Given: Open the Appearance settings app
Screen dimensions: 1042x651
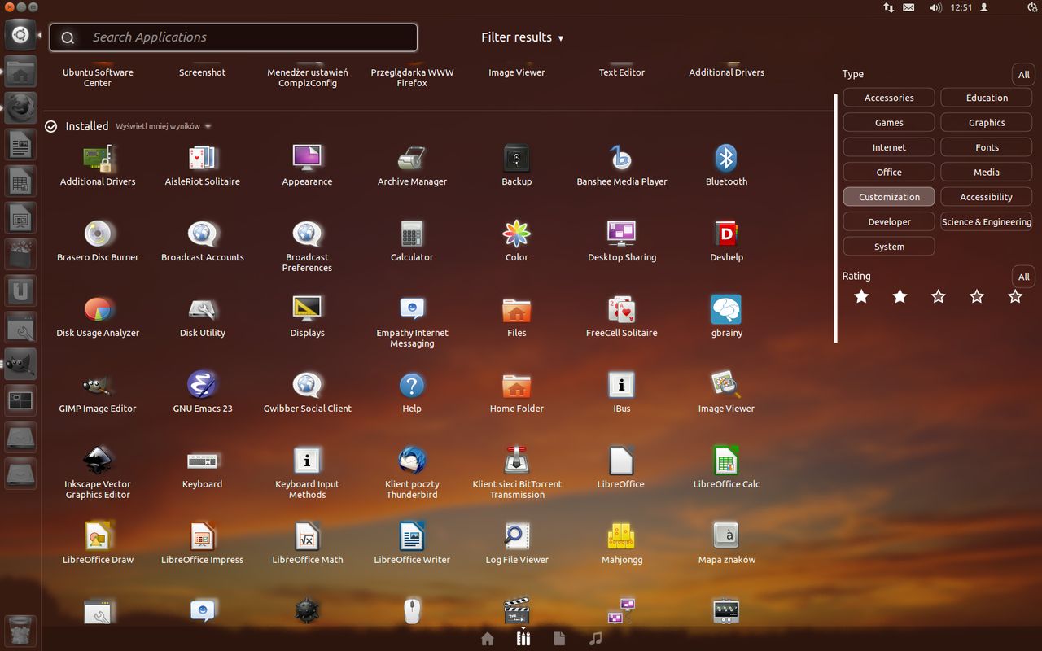Looking at the screenshot, I should point(307,165).
